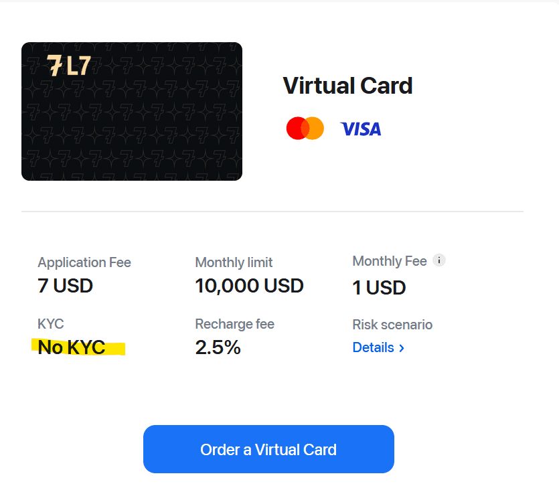Click the circular info badge beside Monthly Fee
Image resolution: width=559 pixels, height=498 pixels.
(x=439, y=260)
